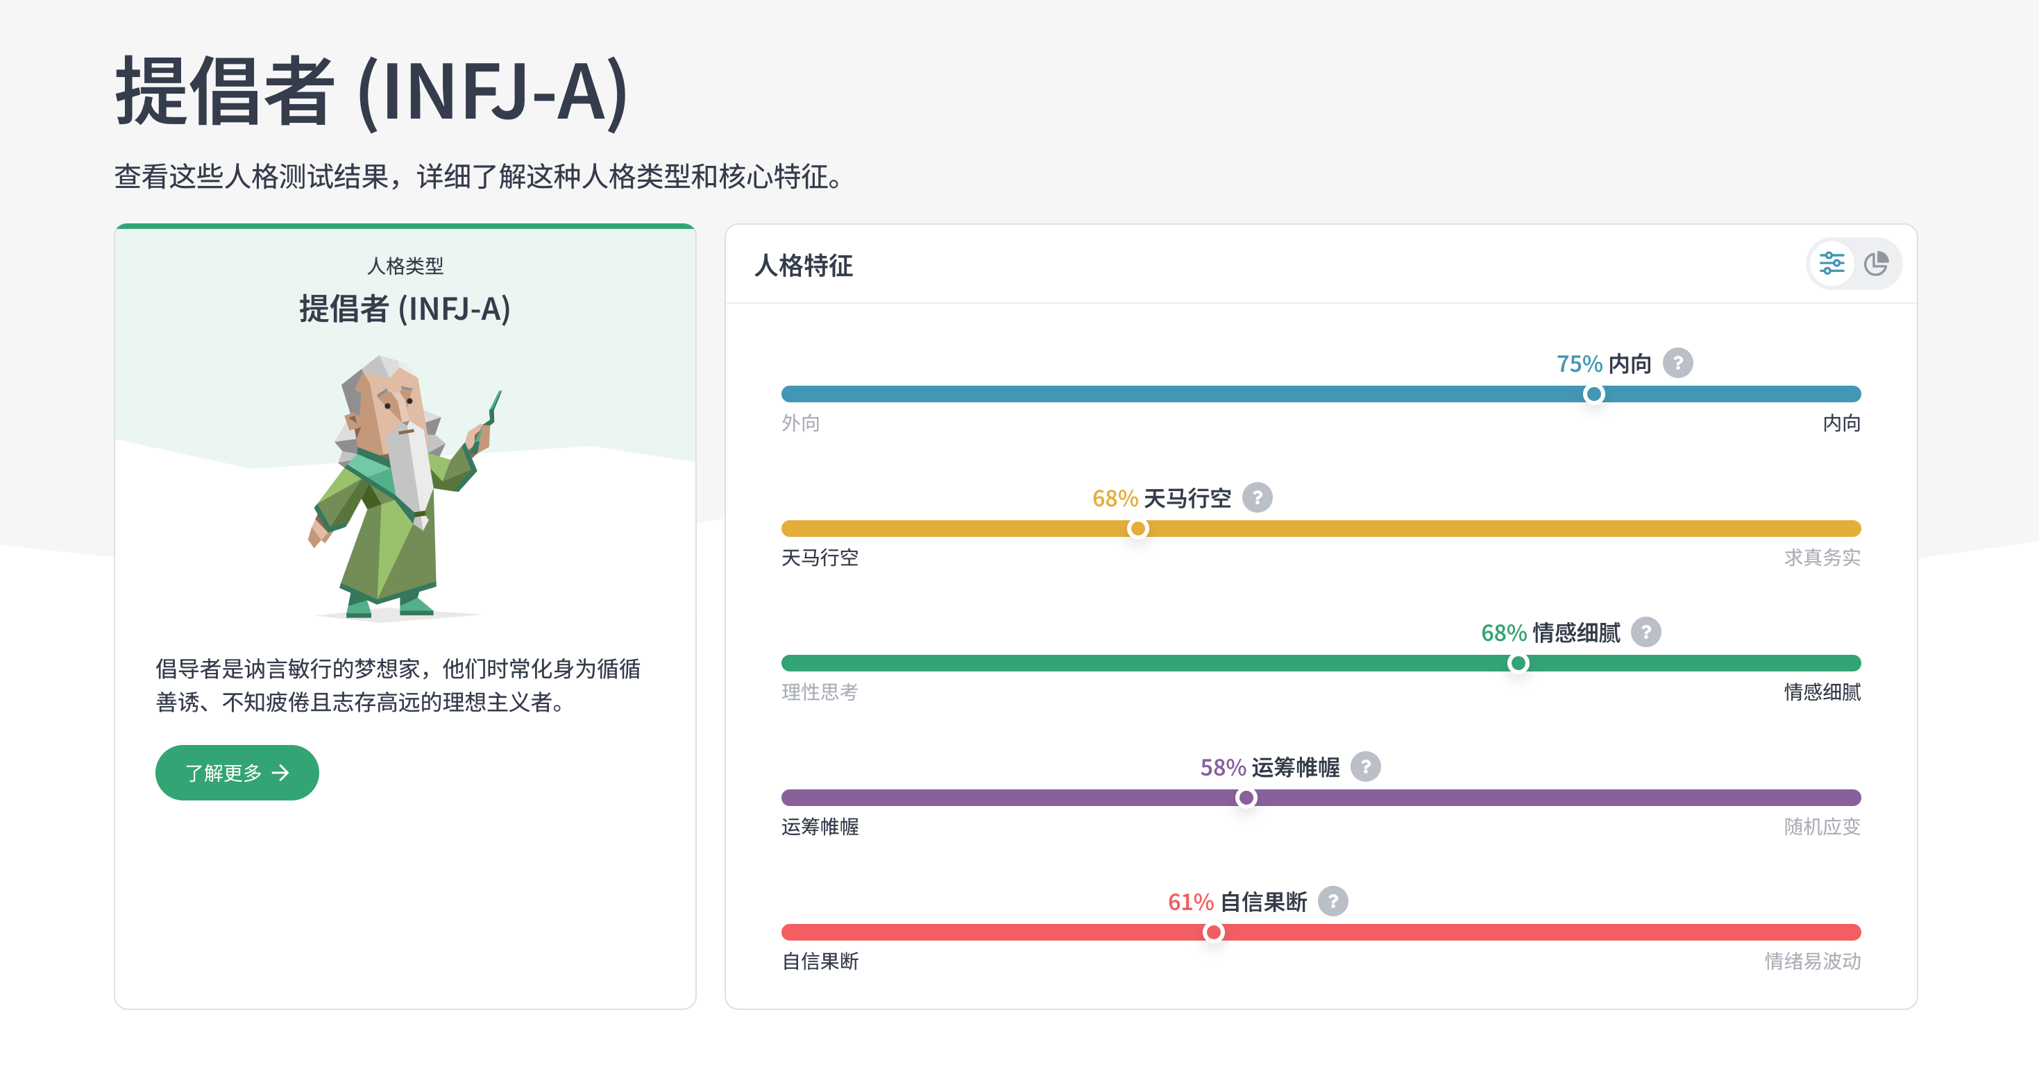Click the 了解更多 button
Viewport: 2039px width, 1071px height.
coord(237,773)
